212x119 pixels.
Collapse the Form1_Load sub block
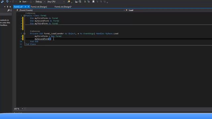[24, 34]
